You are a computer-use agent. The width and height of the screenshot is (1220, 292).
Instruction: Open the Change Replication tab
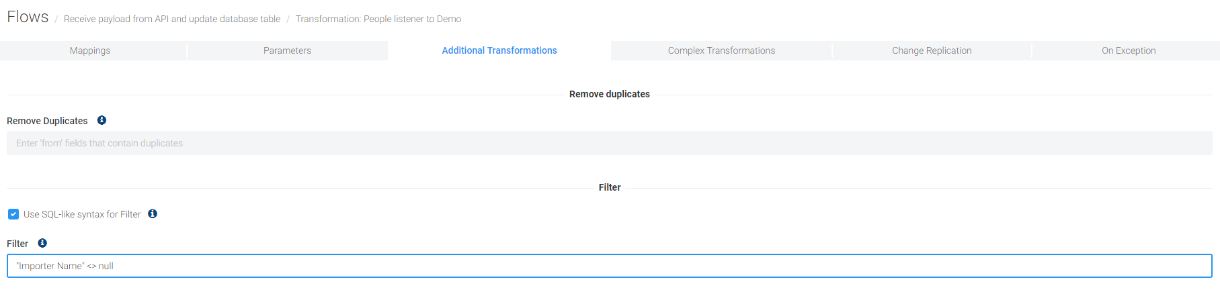pos(932,50)
